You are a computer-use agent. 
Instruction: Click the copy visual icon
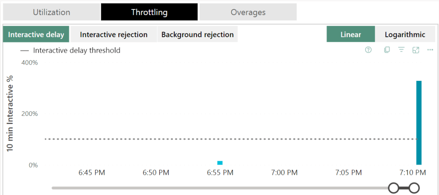(x=387, y=50)
